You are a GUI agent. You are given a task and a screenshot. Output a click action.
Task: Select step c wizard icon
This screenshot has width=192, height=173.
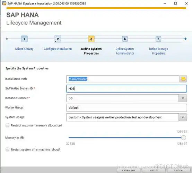click(158, 39)
